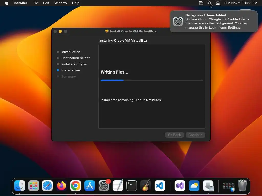Open Control Center in menu bar
This screenshot has width=262, height=196.
(x=218, y=3)
